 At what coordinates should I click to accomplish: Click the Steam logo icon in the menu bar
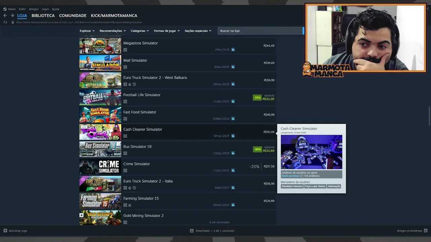[5, 9]
